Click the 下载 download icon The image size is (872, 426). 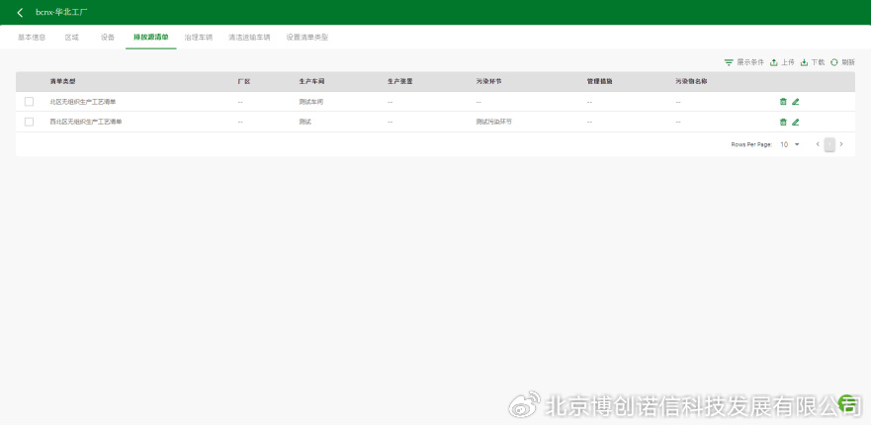[804, 62]
